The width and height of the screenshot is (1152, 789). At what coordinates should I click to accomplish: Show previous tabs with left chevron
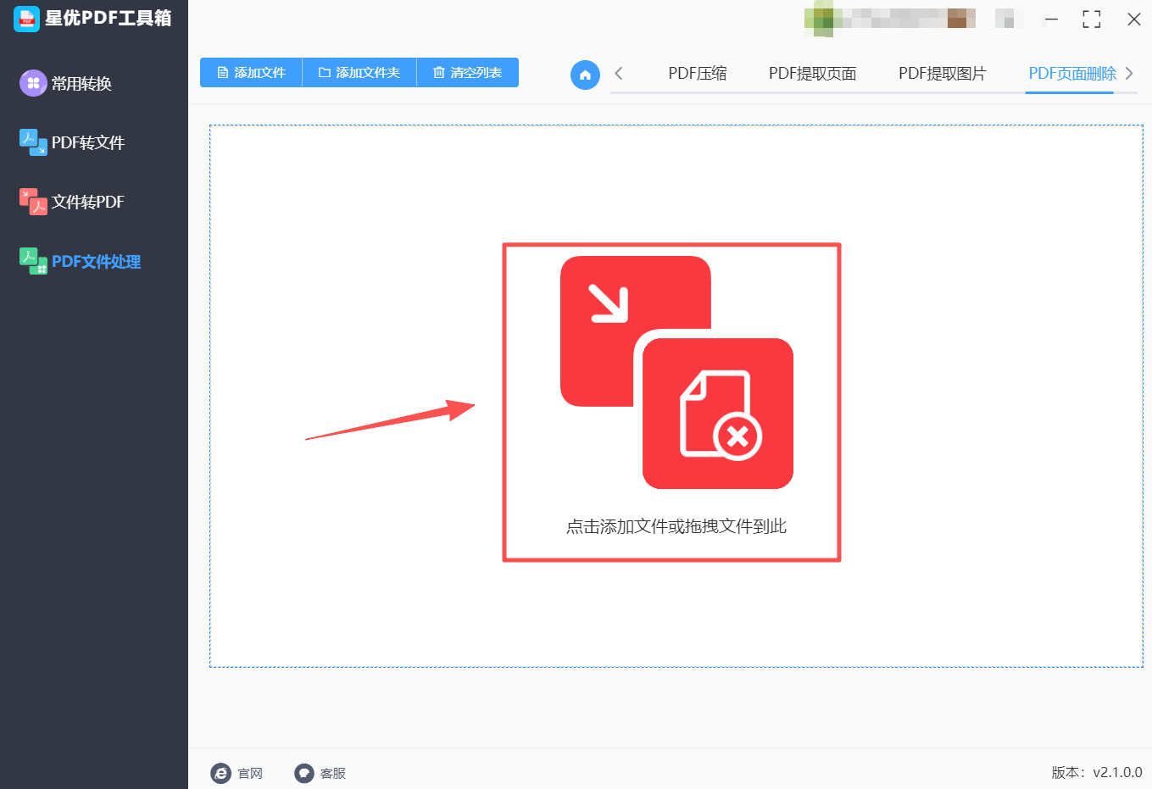[619, 74]
